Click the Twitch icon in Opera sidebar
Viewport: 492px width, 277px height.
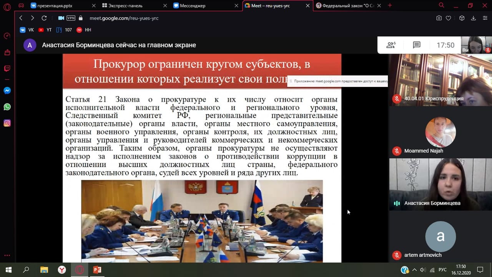pyautogui.click(x=7, y=68)
